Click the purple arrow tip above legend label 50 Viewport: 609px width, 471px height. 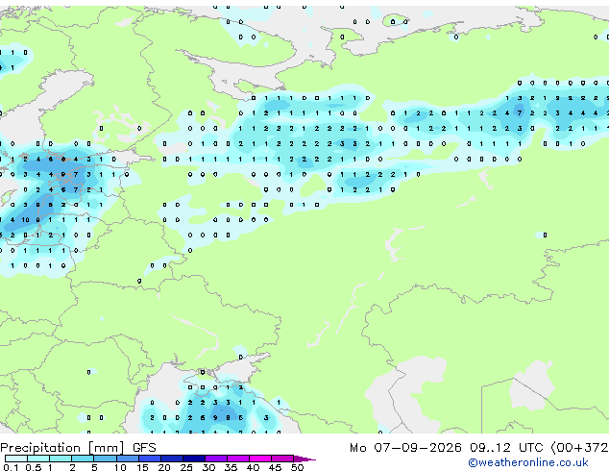(x=304, y=459)
